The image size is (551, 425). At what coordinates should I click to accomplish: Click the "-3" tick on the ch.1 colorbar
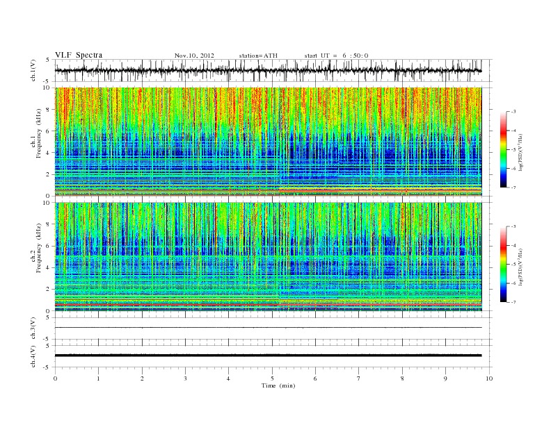tap(513, 112)
